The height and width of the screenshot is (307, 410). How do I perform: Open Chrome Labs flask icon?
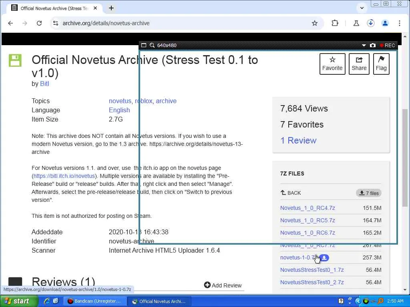356,23
